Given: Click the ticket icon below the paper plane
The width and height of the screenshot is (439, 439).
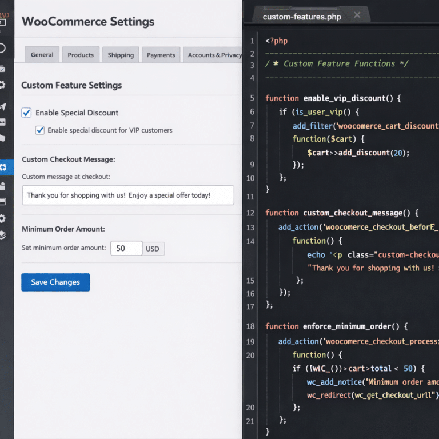Looking at the screenshot, I should (x=2, y=122).
